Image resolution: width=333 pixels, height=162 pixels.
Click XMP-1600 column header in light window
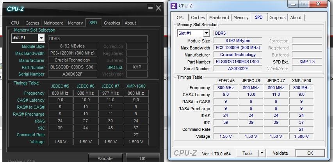pyautogui.click(x=301, y=81)
